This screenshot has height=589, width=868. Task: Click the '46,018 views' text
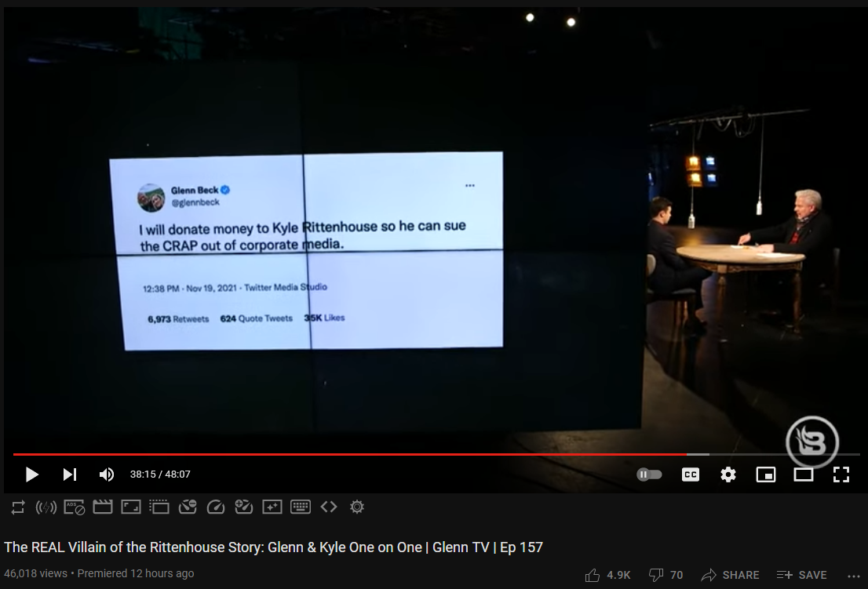coord(35,573)
